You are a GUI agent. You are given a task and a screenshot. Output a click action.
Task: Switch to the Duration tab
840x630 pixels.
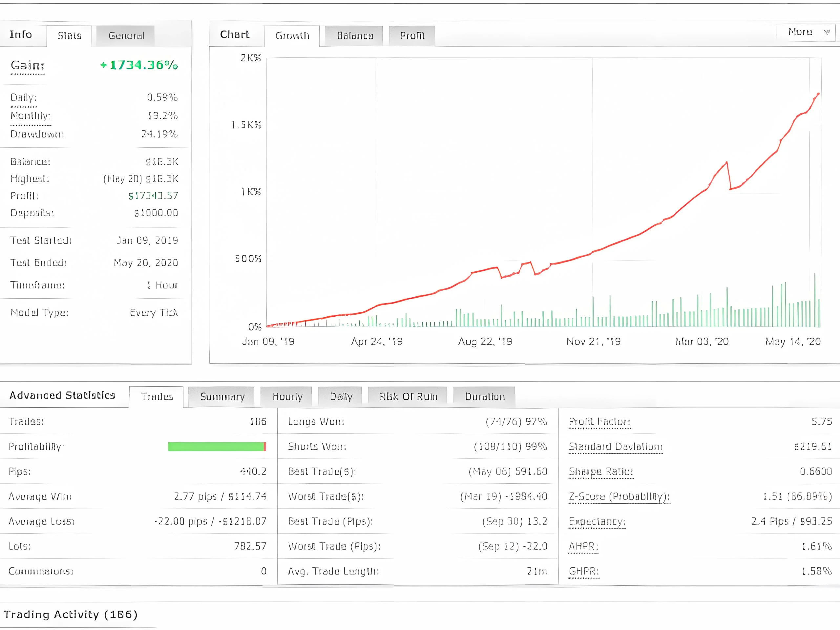485,397
